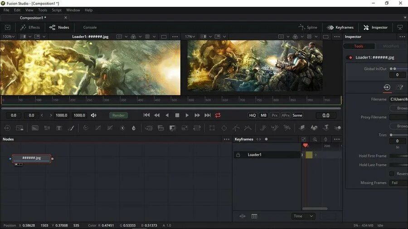Open the Edit menu
408x229 pixels.
tap(17, 10)
